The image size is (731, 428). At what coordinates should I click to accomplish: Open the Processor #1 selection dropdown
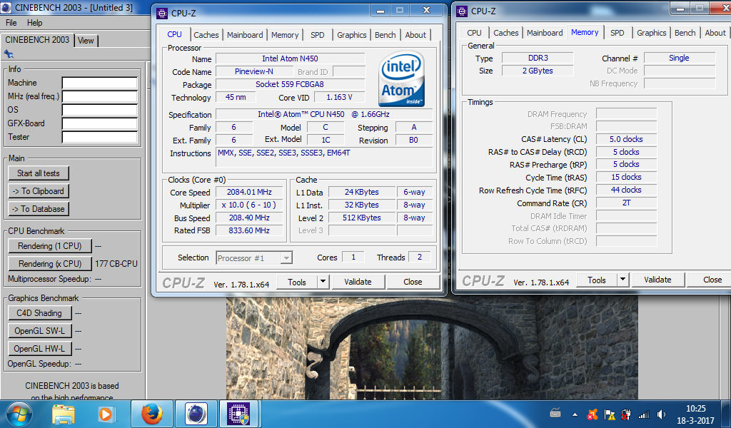255,258
